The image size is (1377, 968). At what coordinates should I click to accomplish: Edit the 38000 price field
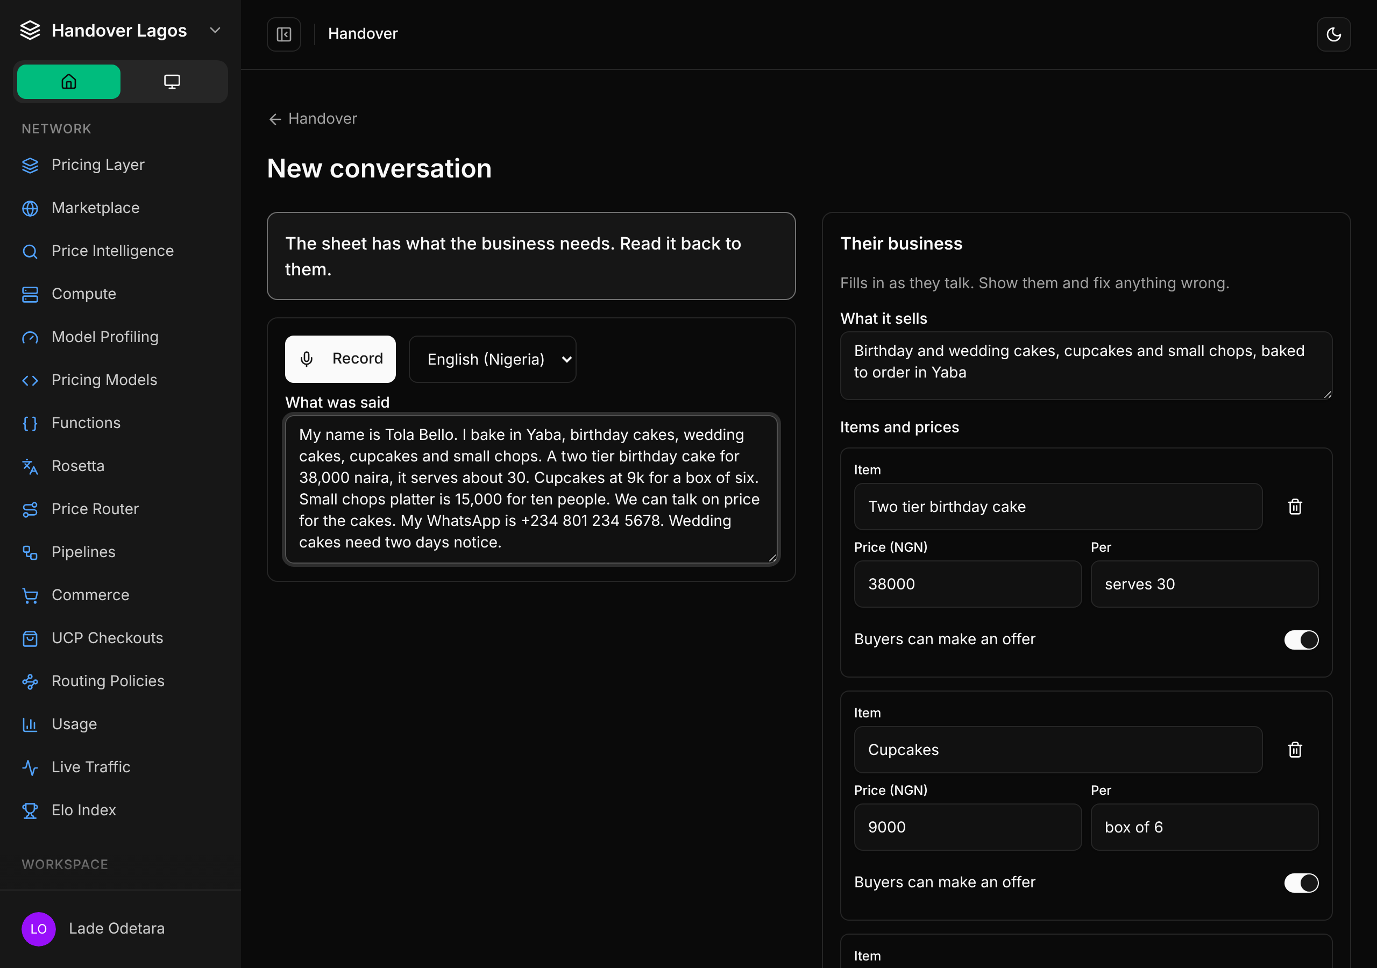pos(967,584)
